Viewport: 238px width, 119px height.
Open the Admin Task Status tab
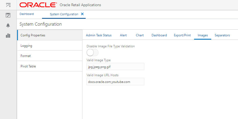pyautogui.click(x=99, y=35)
